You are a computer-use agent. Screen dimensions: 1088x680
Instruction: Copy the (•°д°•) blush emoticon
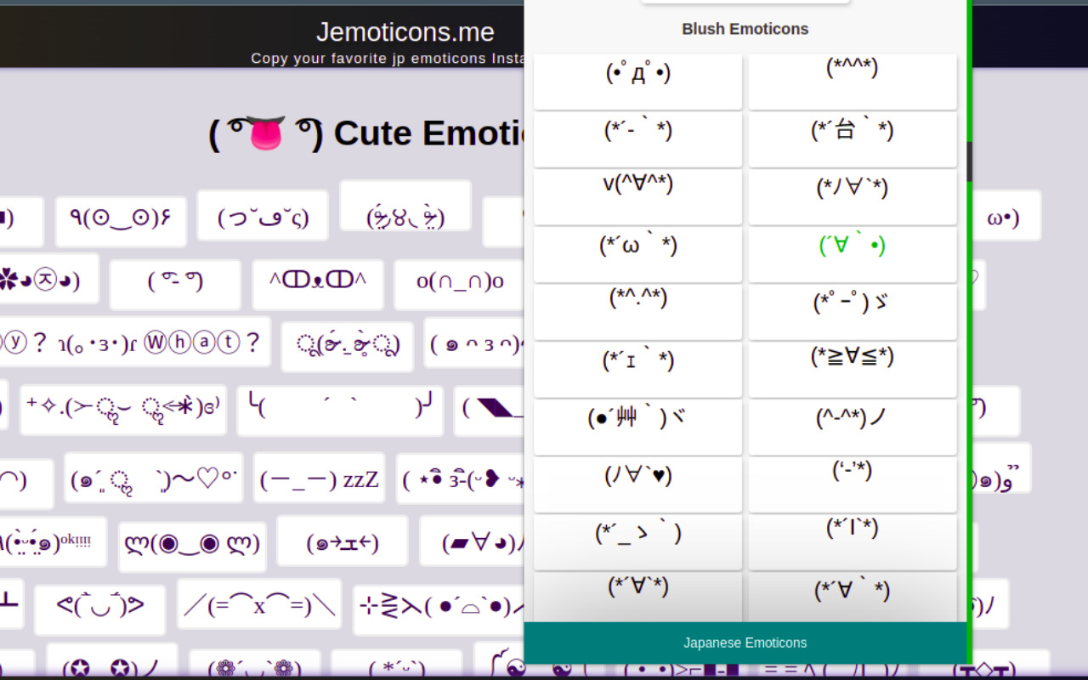pyautogui.click(x=637, y=82)
